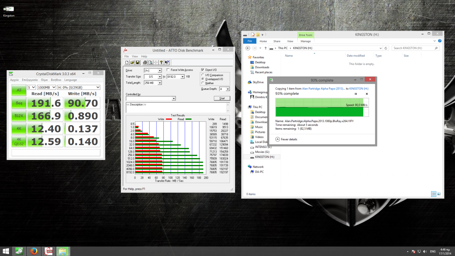This screenshot has width=455, height=256.
Task: Click the Explorer Help question icon
Action: (x=440, y=41)
